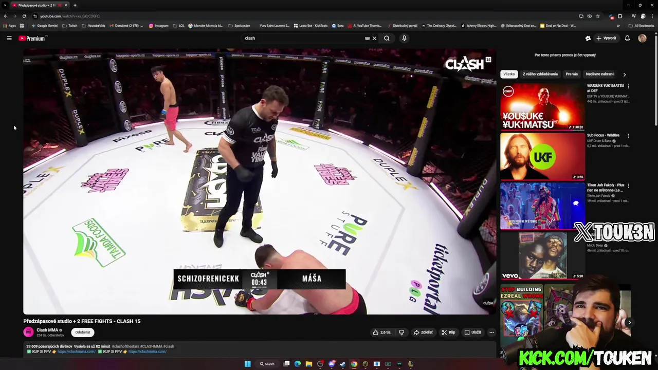The image size is (658, 370).
Task: Select the Všetko filter chip
Action: pos(509,74)
